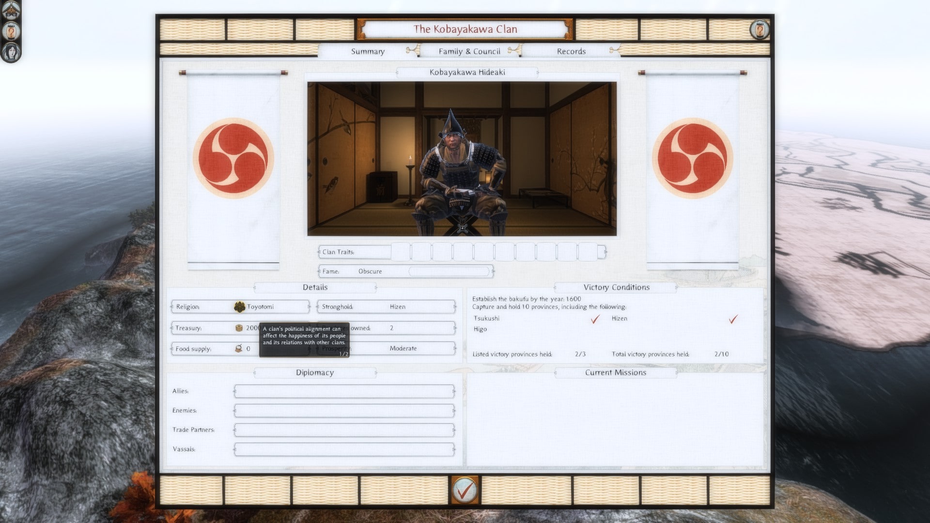Click the left clan banner mon

point(233,158)
